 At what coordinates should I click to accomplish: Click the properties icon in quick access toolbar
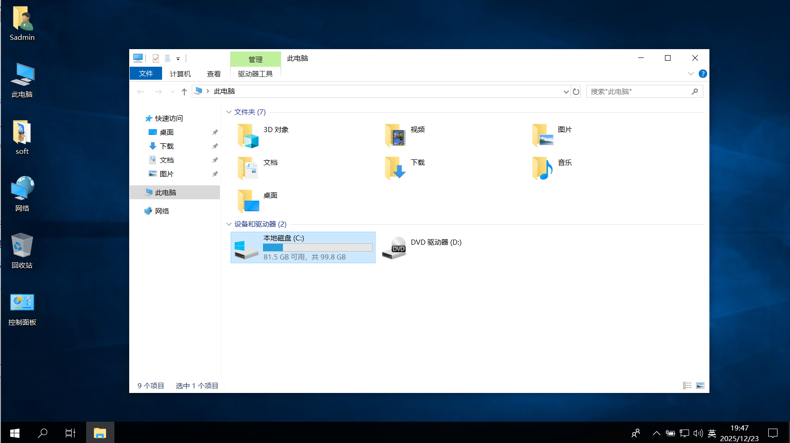click(156, 58)
